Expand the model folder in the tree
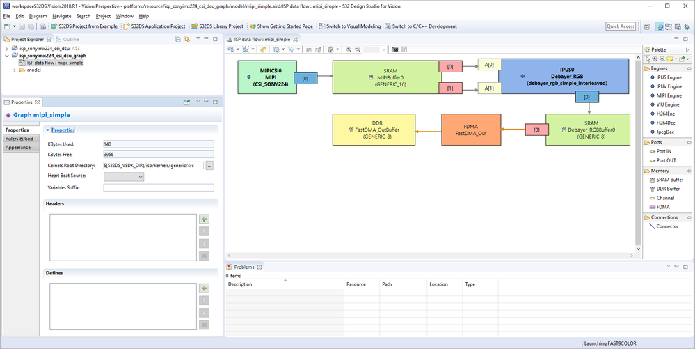Image resolution: width=695 pixels, height=349 pixels. (x=15, y=70)
